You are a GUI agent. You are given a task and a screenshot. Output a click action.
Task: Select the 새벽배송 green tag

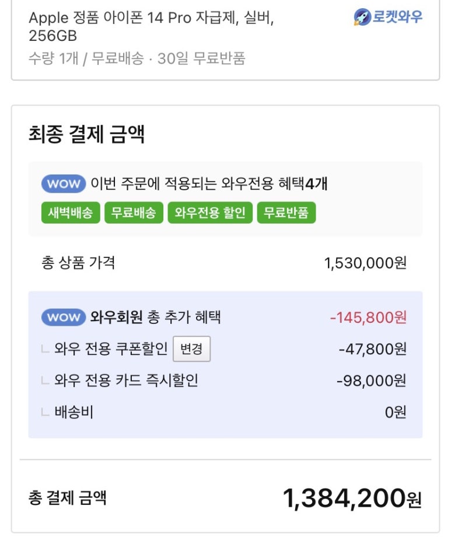71,212
